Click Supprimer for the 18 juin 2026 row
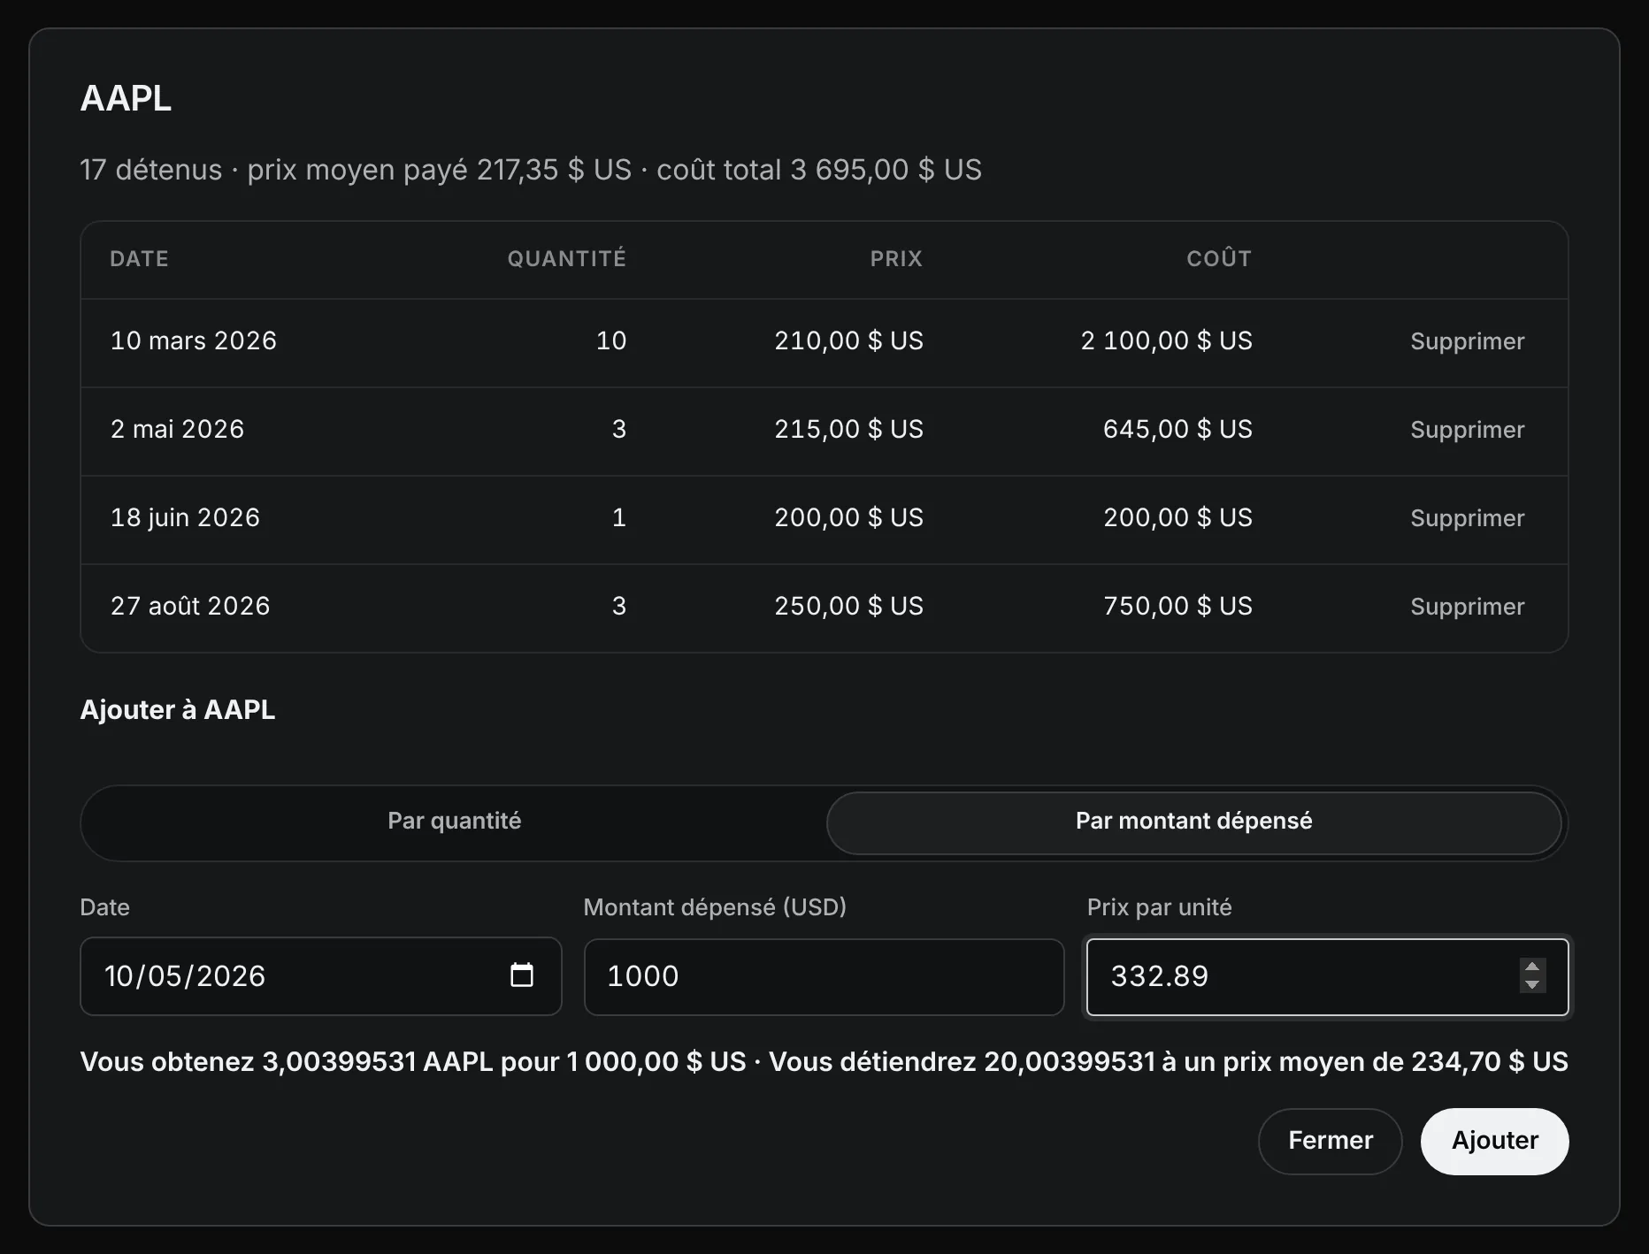1649x1254 pixels. 1467,518
